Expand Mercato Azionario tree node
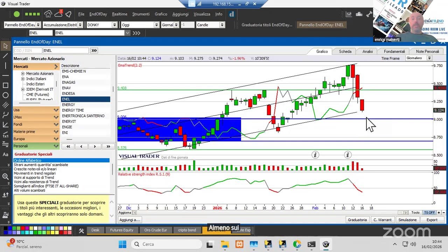 pos(23,73)
